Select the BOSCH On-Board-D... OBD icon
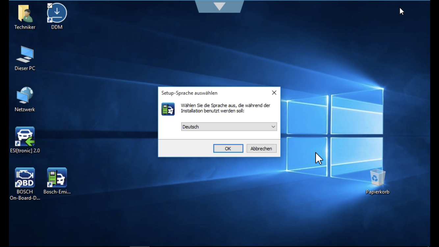 point(25,178)
